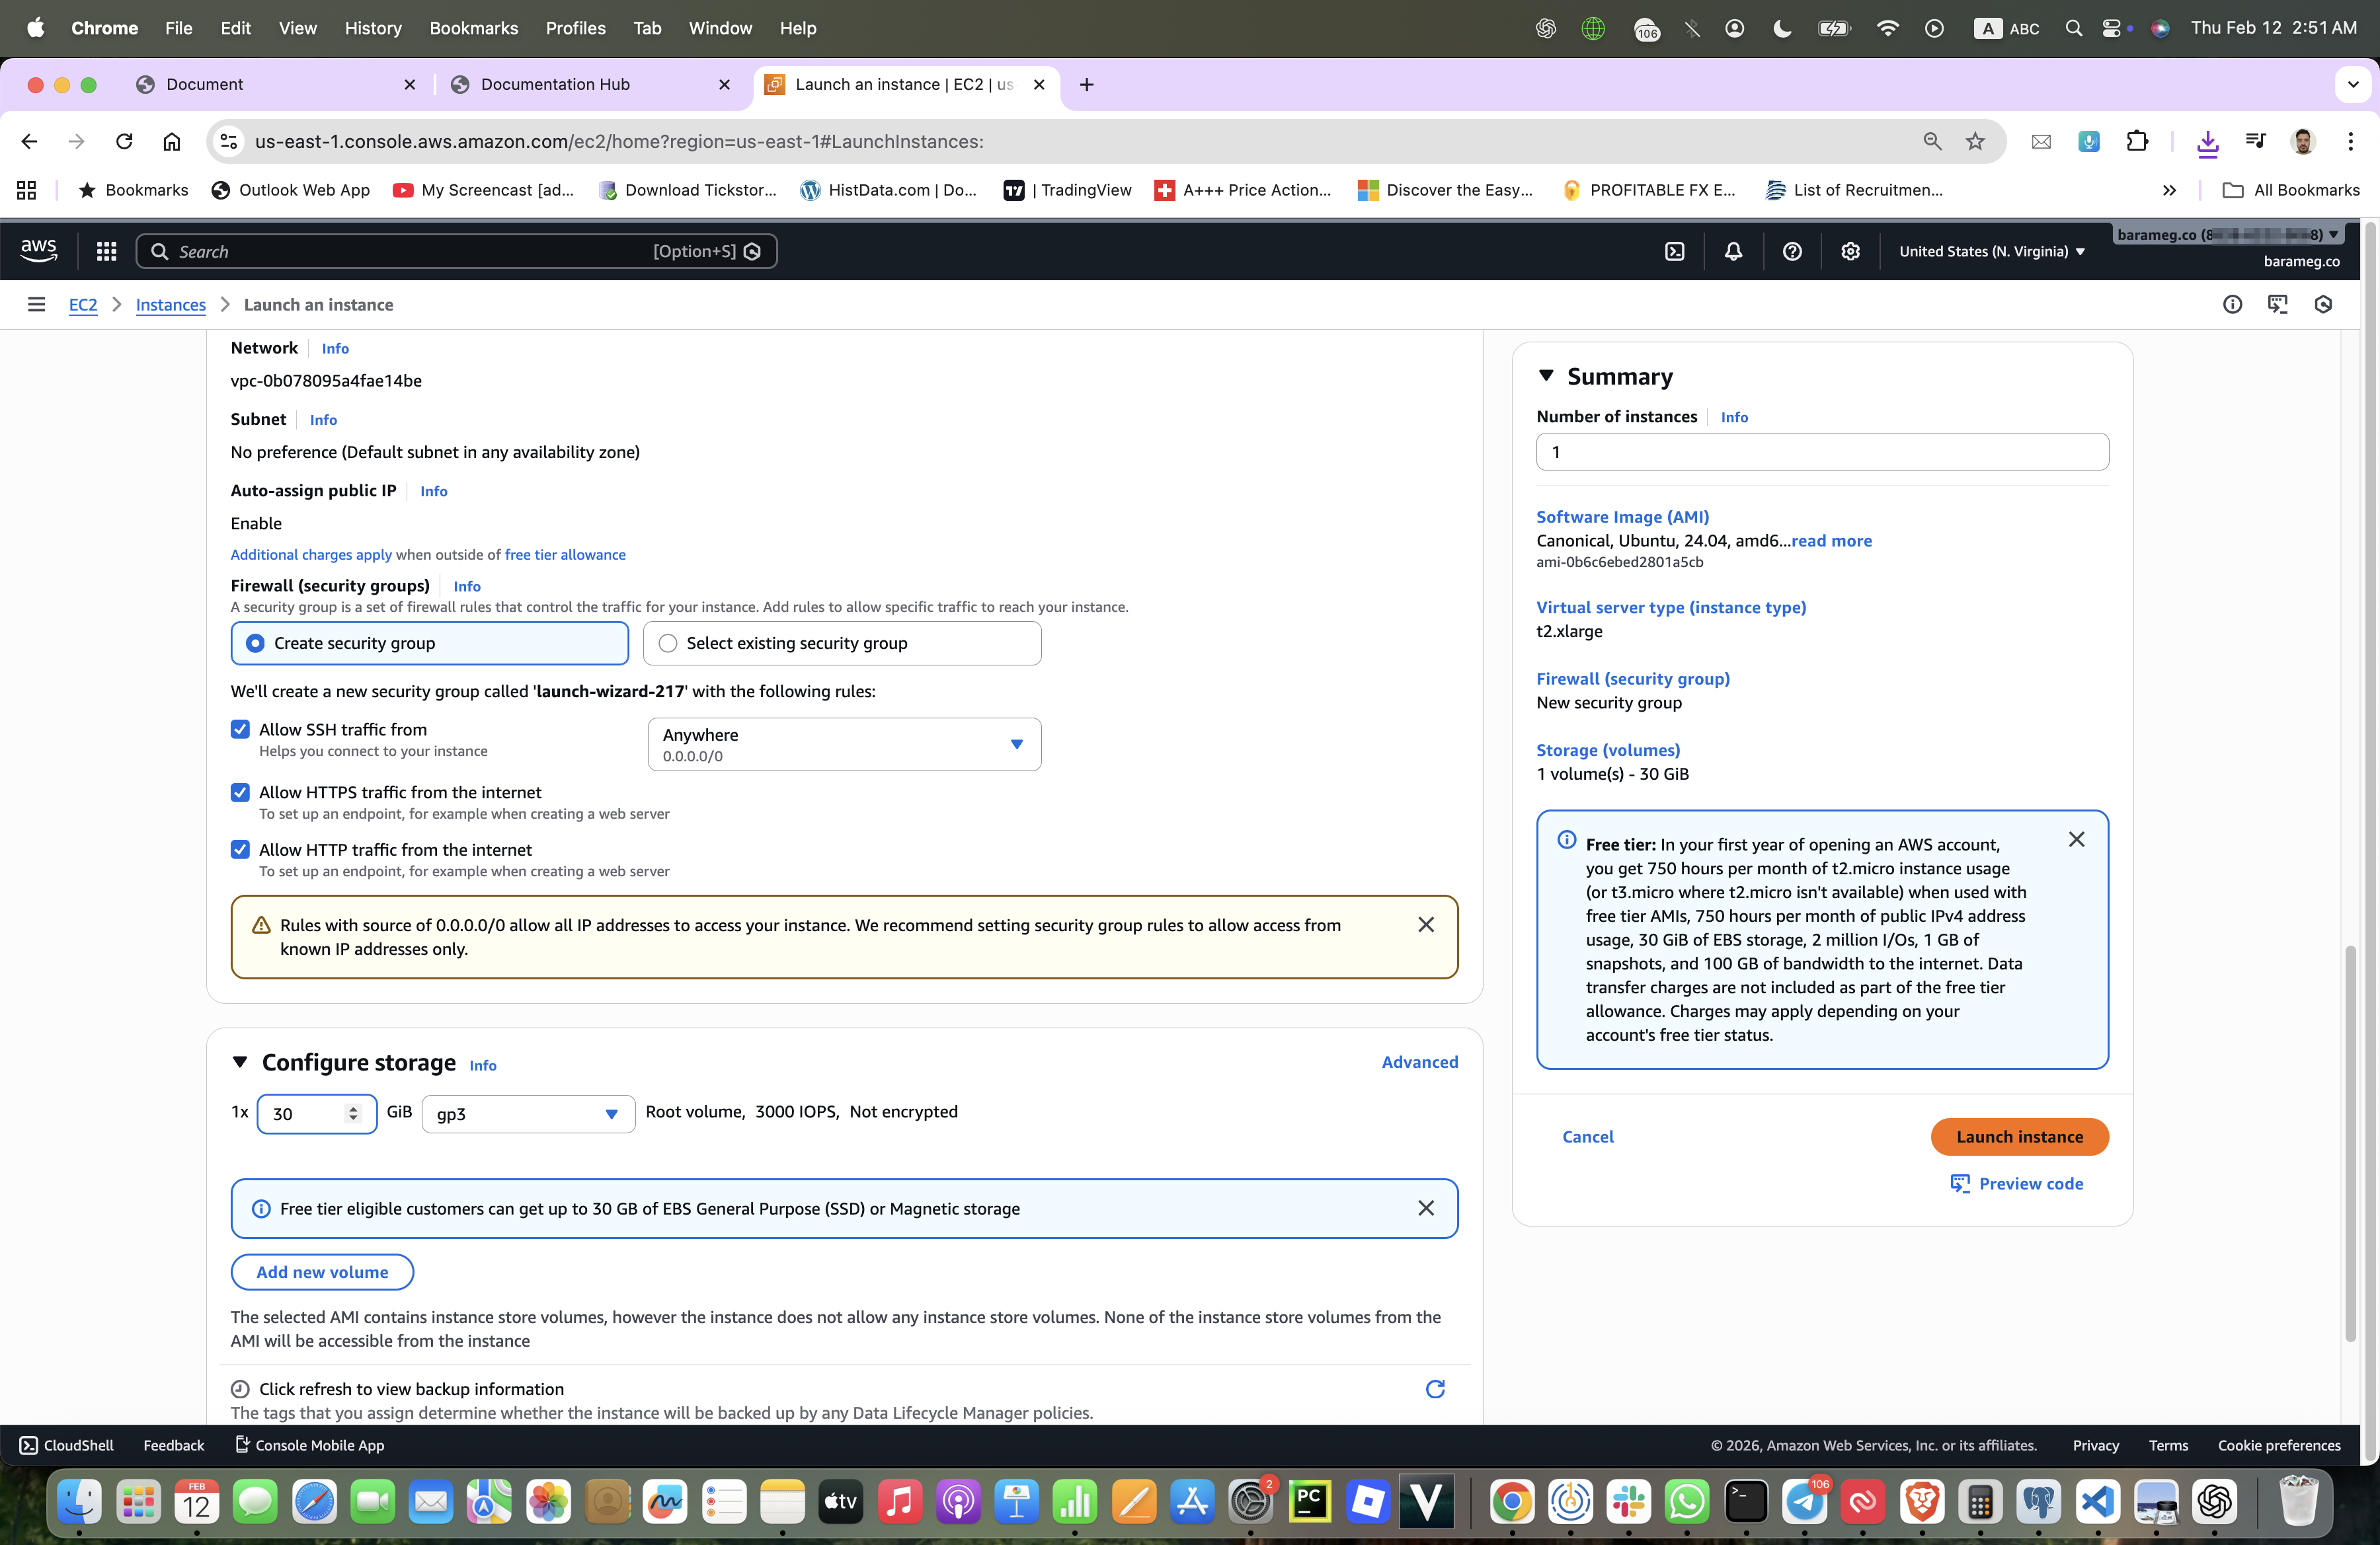Click the Add new volume button
The height and width of the screenshot is (1545, 2380).
pyautogui.click(x=322, y=1272)
